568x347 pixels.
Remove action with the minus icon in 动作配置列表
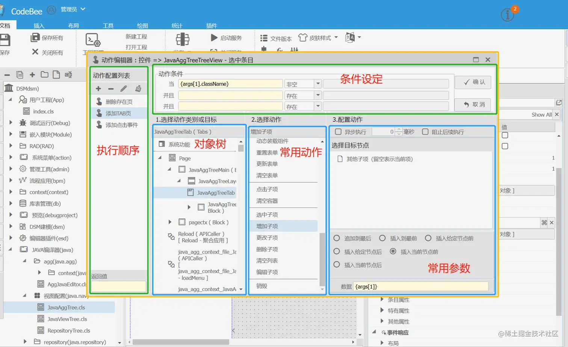(111, 89)
